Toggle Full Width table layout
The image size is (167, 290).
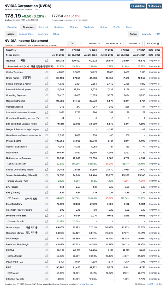(x=153, y=44)
